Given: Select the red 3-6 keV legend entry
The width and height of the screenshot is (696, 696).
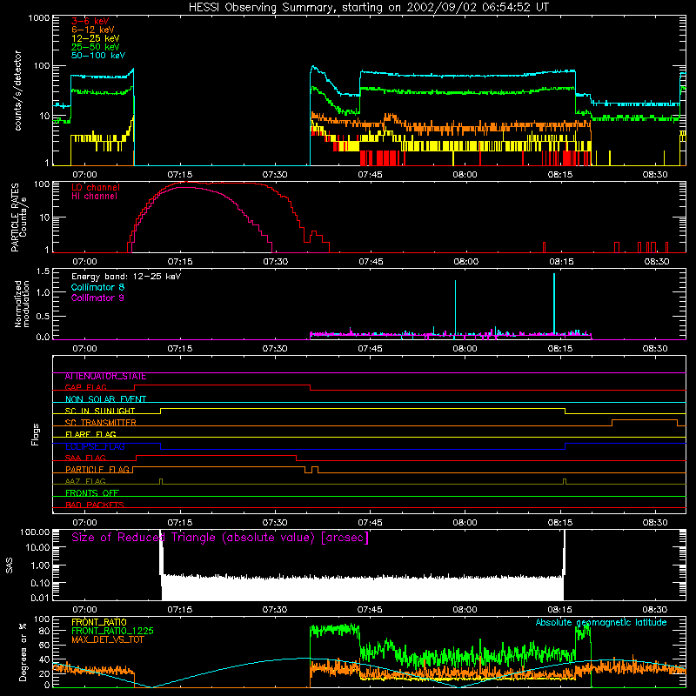Looking at the screenshot, I should [90, 21].
